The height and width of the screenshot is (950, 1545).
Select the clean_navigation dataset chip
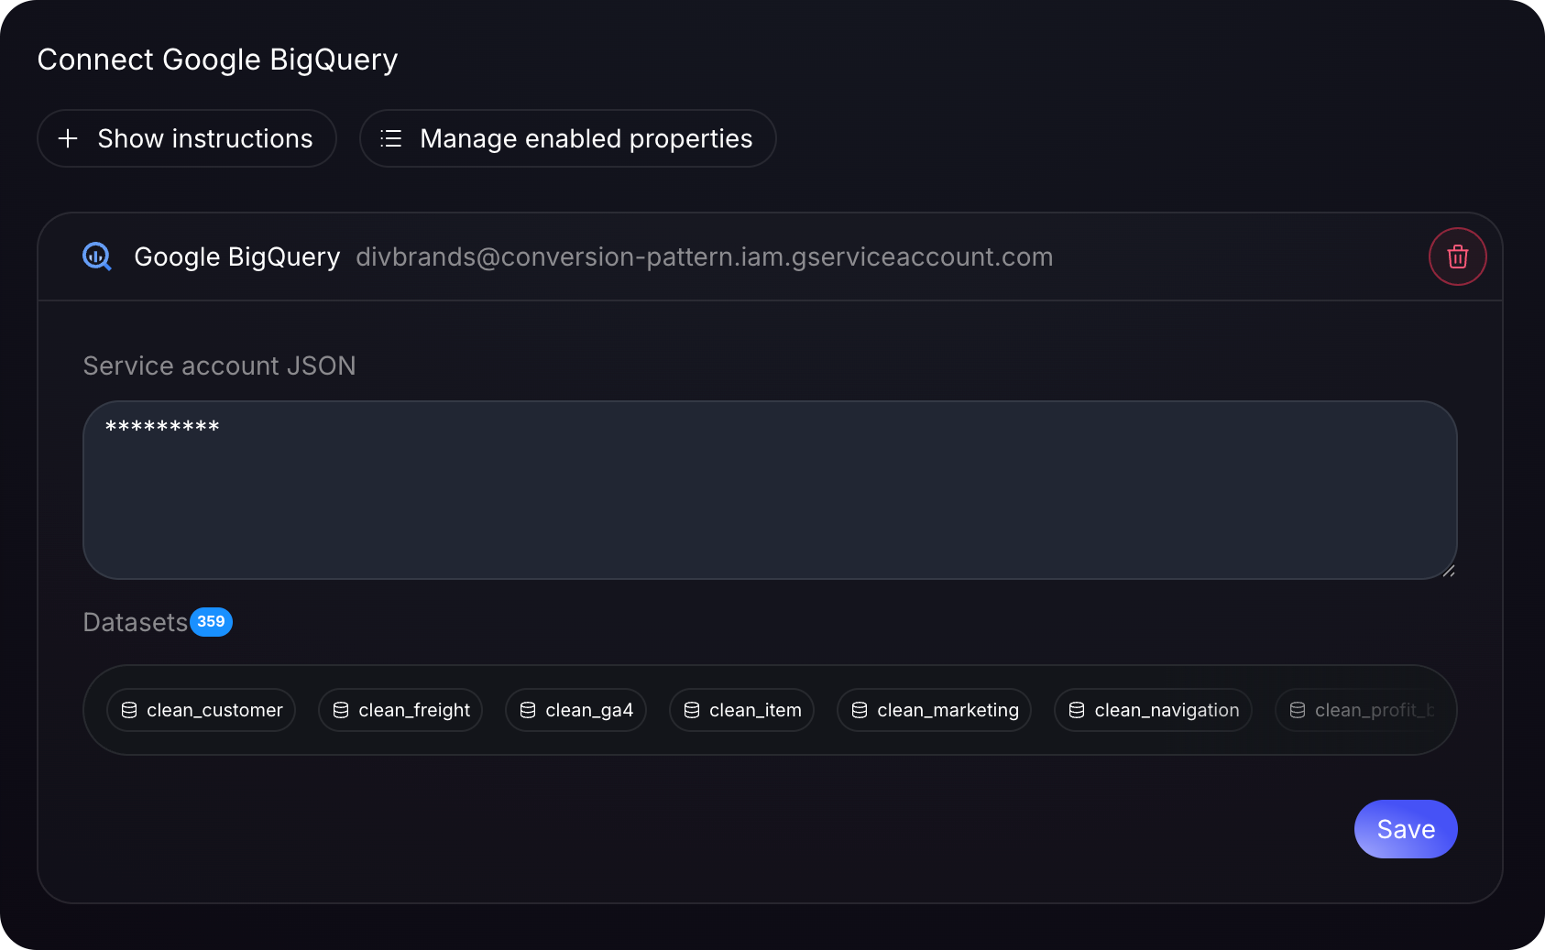click(x=1153, y=710)
